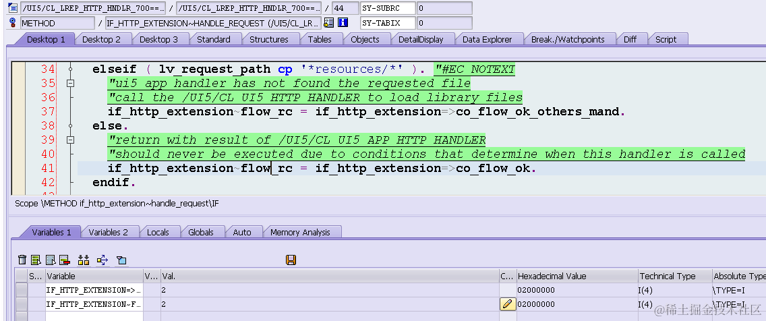Select row header of IF_HTTP_EXTENSION~F row

21,304
